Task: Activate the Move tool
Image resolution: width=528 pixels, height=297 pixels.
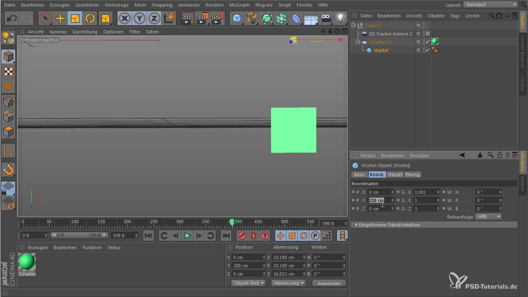Action: click(60, 19)
